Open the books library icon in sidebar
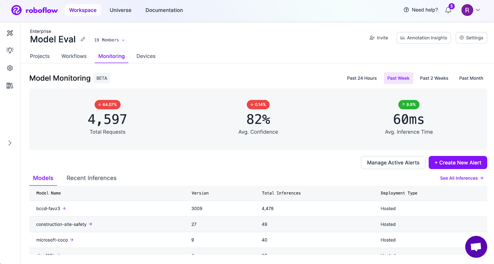This screenshot has width=494, height=264. 10,86
